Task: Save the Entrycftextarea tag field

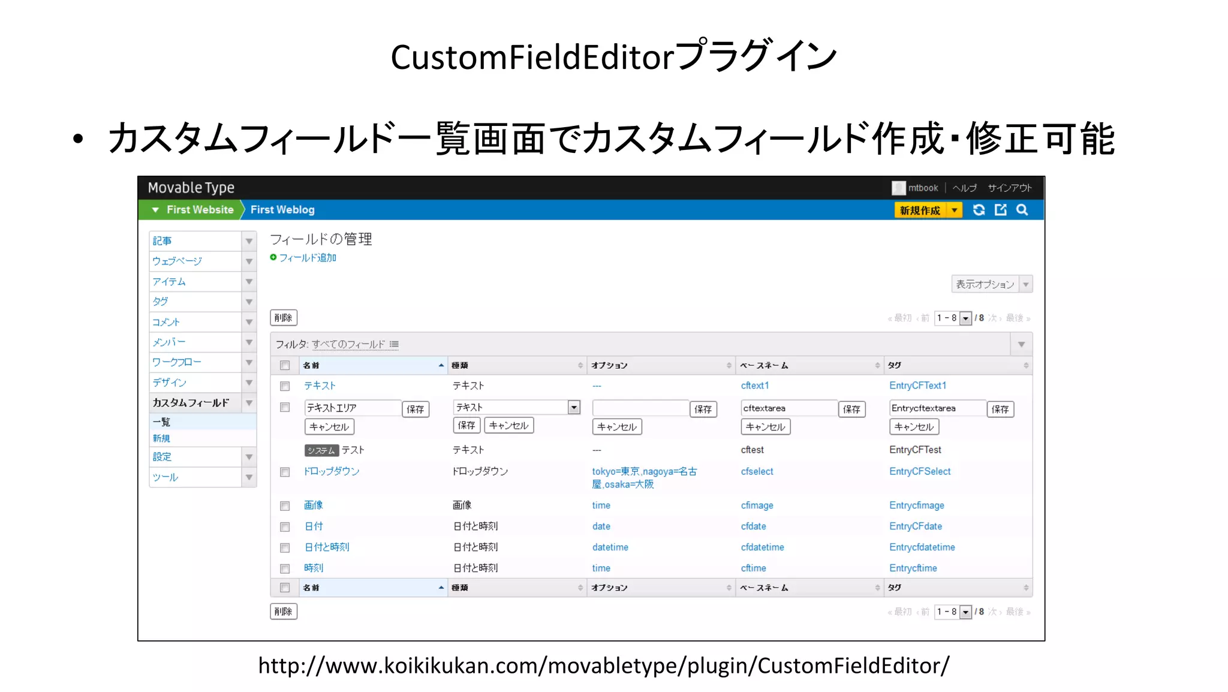Action: 1000,409
